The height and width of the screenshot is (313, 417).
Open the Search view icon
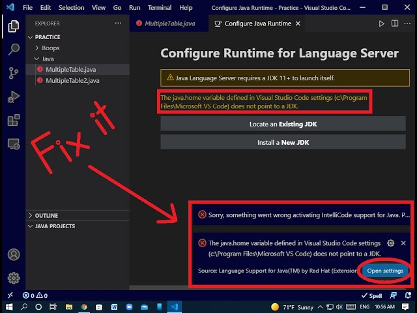[x=14, y=50]
